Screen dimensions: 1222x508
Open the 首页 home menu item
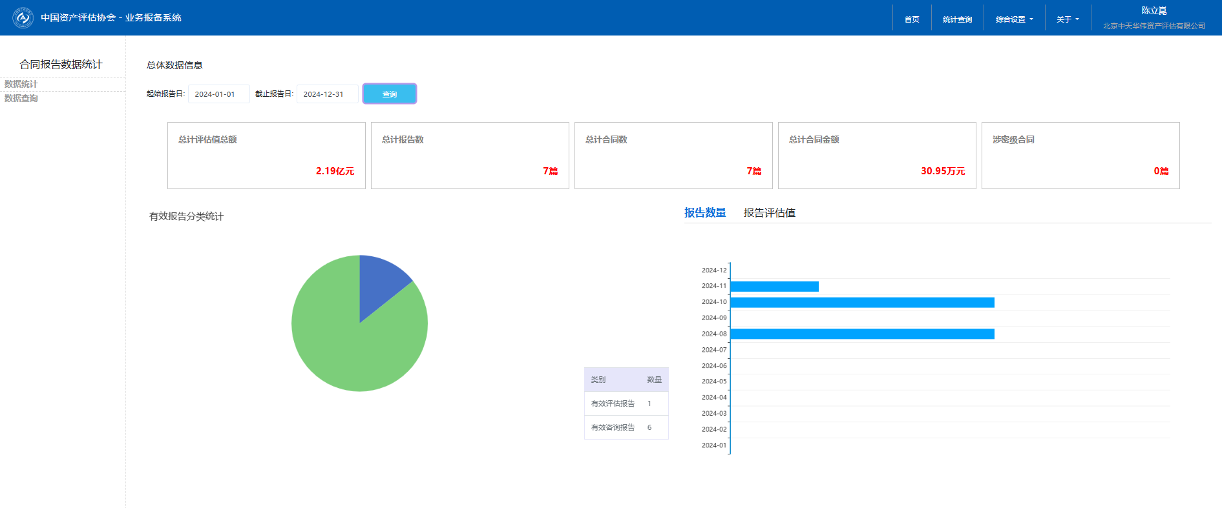point(911,19)
